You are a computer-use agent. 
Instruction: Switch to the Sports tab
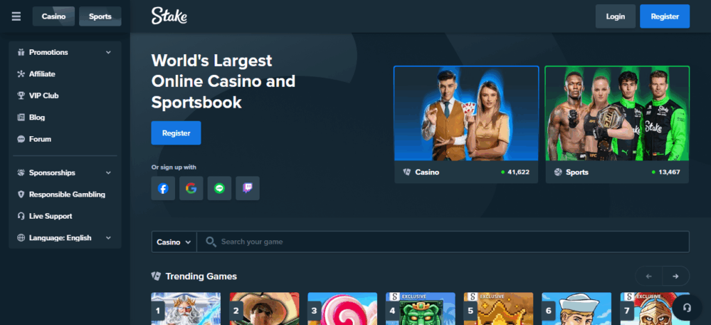(100, 16)
